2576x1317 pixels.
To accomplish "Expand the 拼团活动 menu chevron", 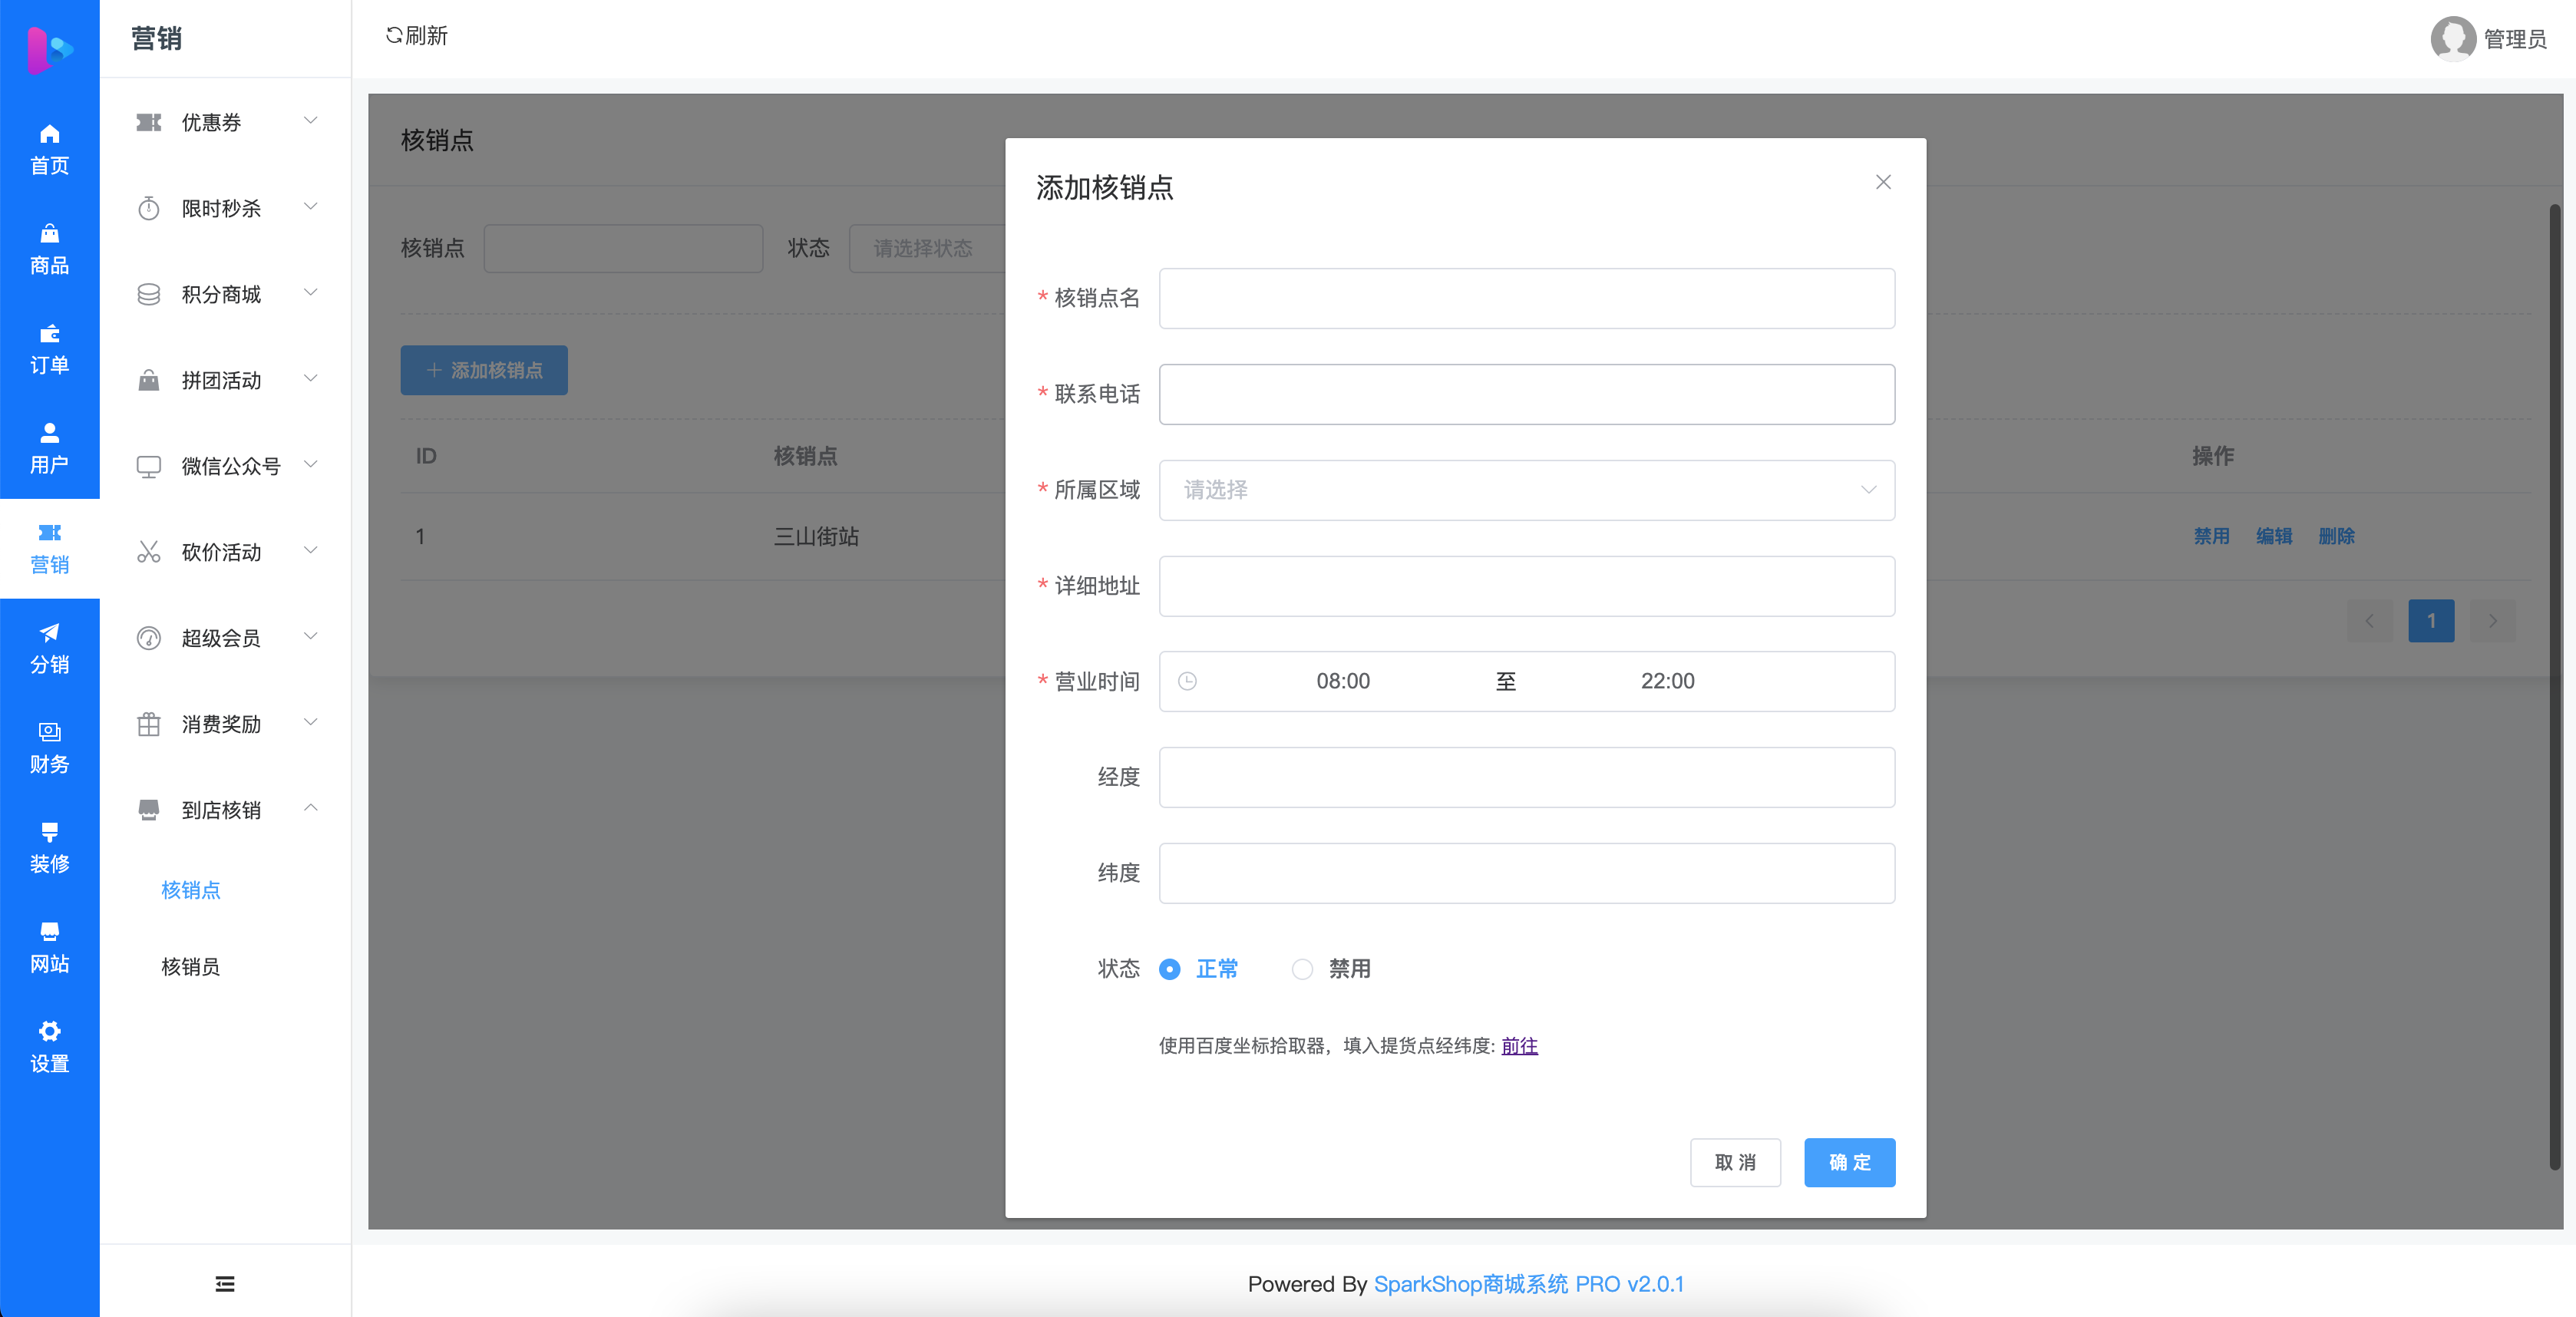I will pyautogui.click(x=311, y=379).
